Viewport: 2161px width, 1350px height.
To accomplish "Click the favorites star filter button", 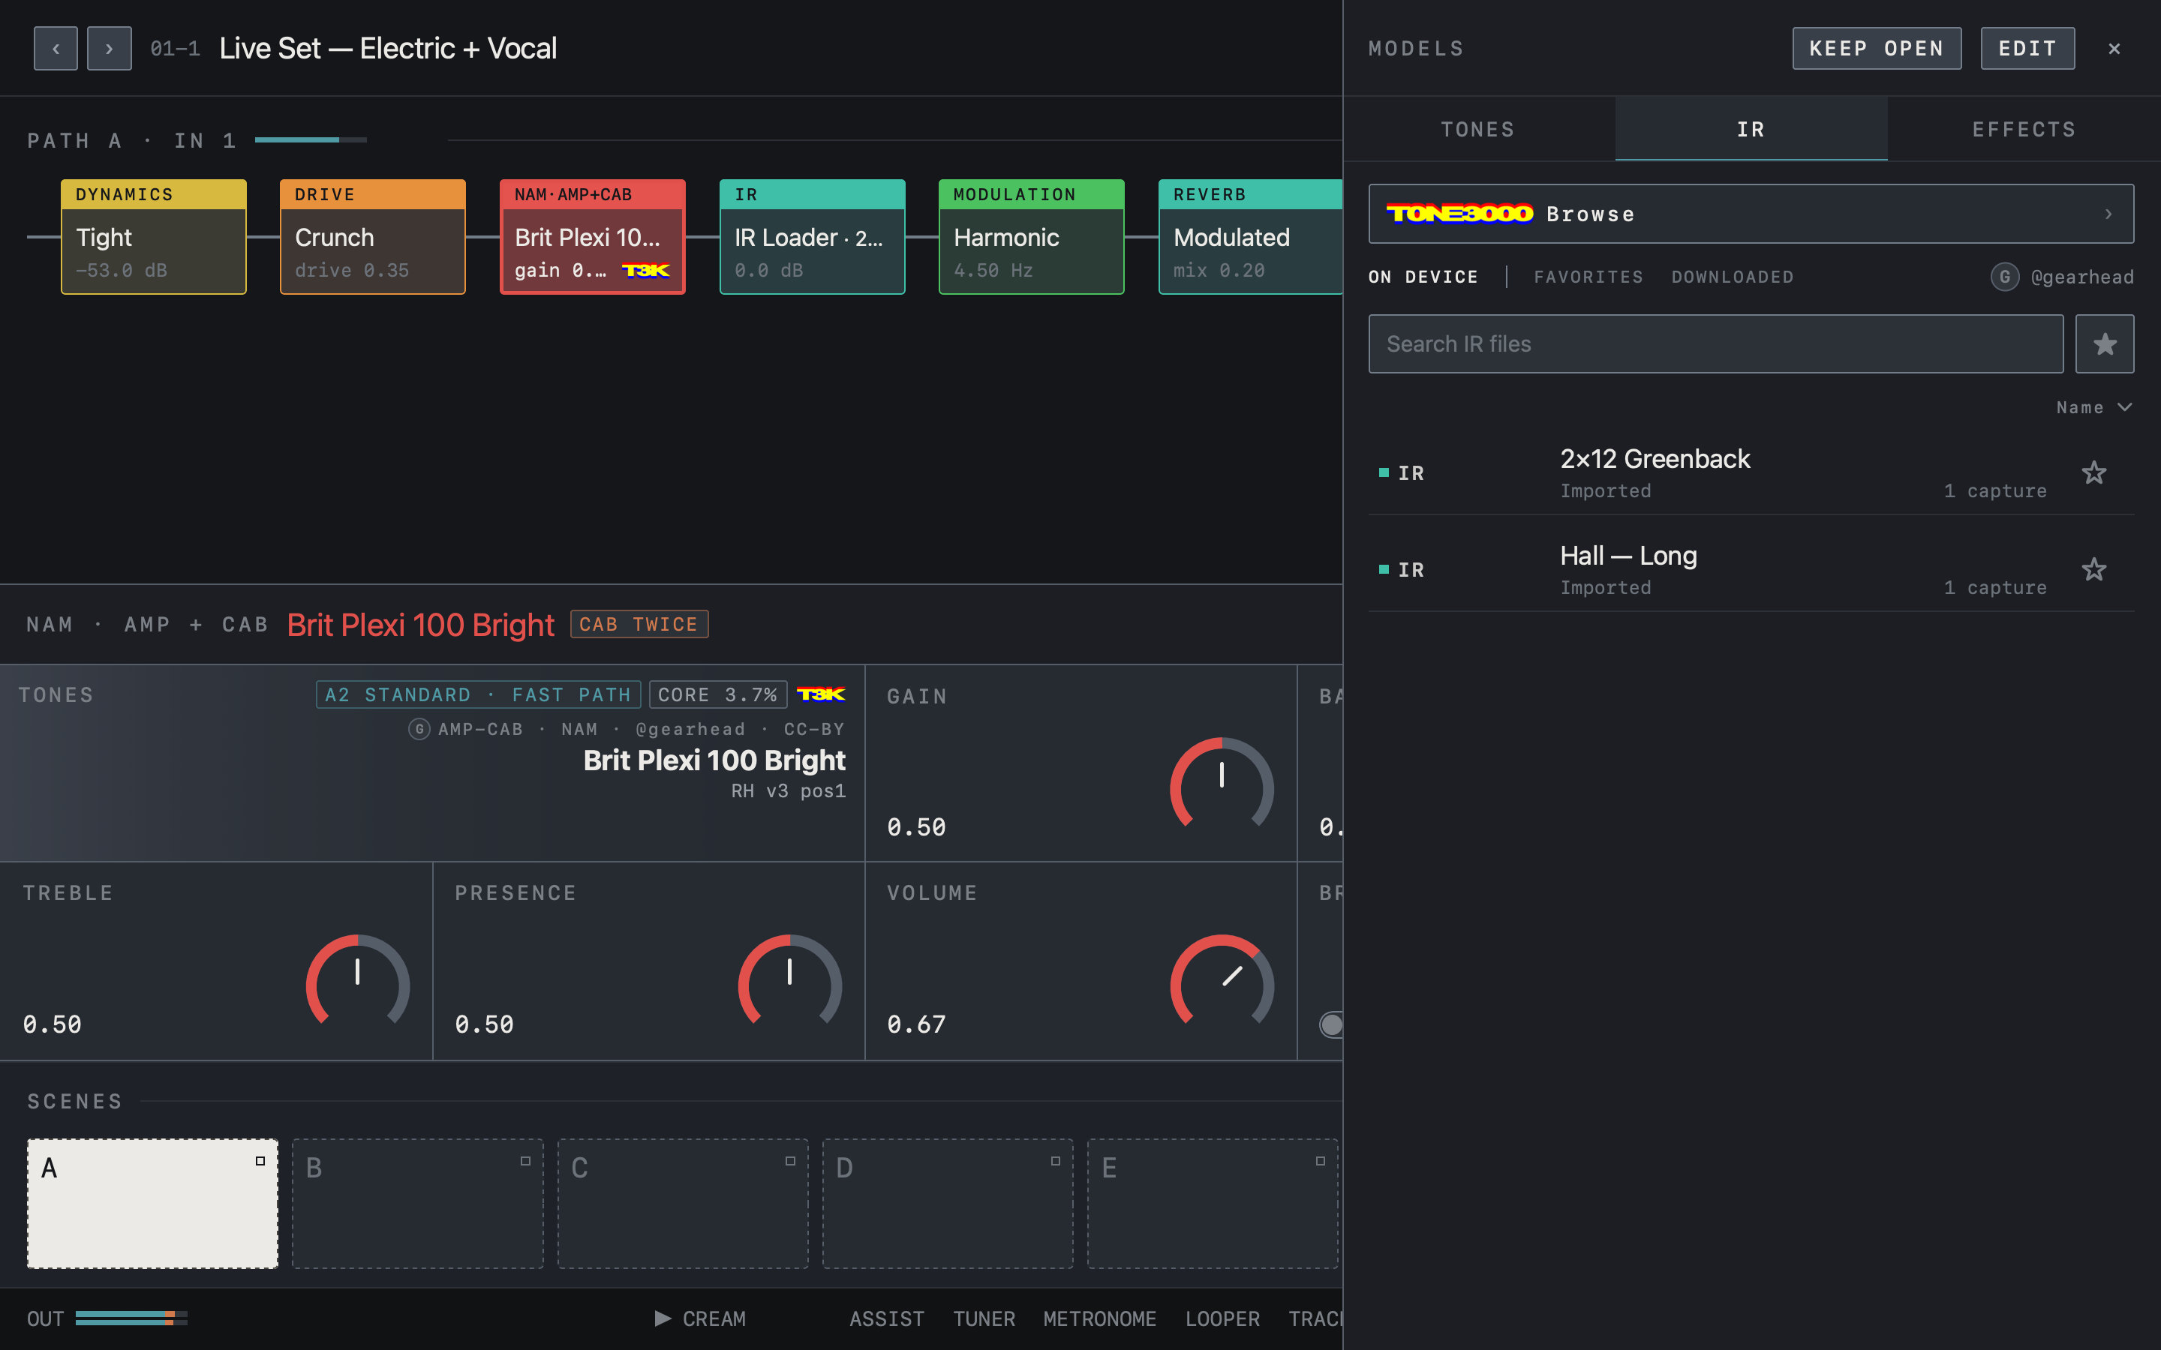I will (2105, 343).
